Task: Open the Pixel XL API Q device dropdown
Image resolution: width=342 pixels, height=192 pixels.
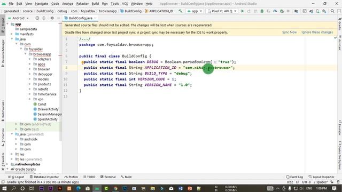Action: [222, 11]
